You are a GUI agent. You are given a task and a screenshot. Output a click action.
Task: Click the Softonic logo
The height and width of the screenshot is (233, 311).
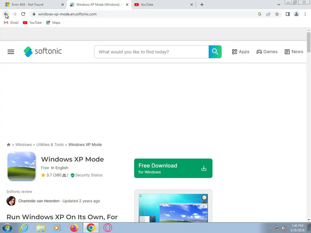(x=43, y=52)
